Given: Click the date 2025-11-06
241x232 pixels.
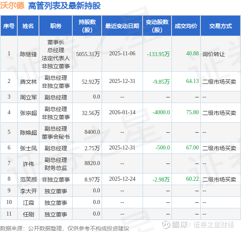Looking at the screenshot, I should [x=122, y=54].
